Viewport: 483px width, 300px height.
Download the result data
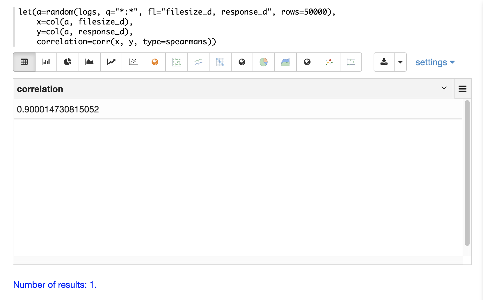click(x=384, y=62)
